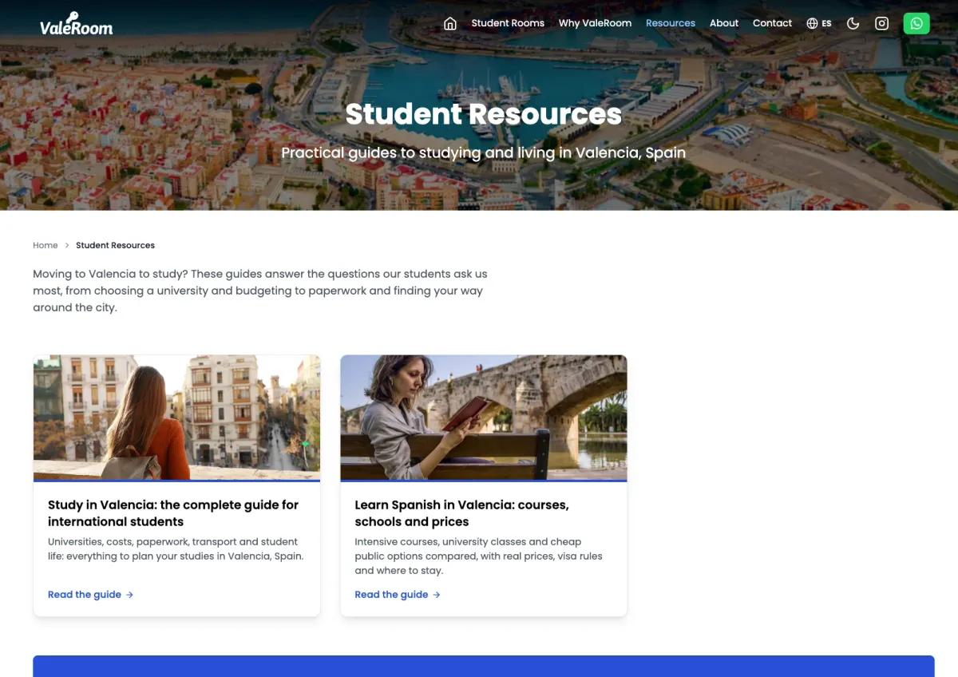The image size is (958, 677).
Task: Click the 'Intensive courses, university classes' description
Action: click(x=478, y=556)
